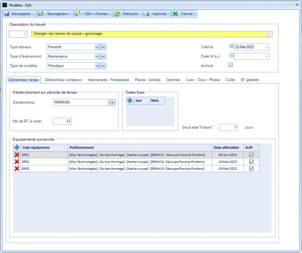
Task: Uncheck Actif for equipment ER02
Action: click(251, 162)
